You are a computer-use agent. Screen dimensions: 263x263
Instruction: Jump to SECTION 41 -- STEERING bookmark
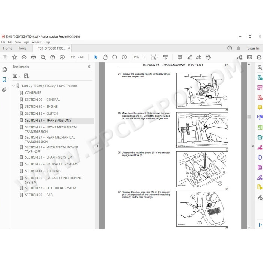43,171
